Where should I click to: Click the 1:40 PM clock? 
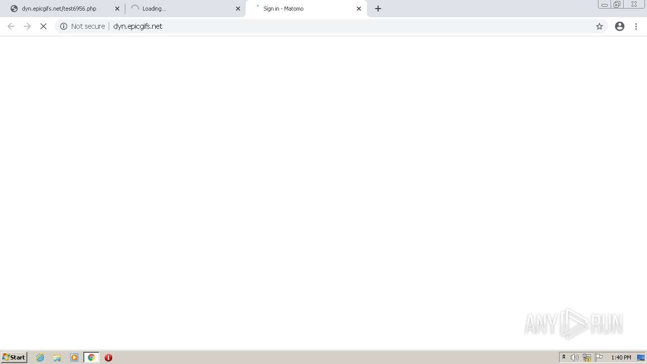tap(621, 357)
